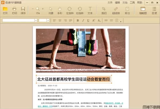Minimize the PDF editor window
The width and height of the screenshot is (160, 109).
coord(147,3)
